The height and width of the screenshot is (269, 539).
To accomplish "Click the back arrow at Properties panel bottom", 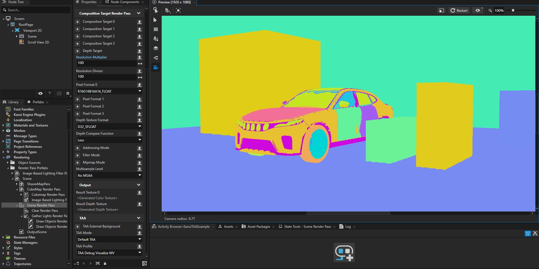I will 84,263.
